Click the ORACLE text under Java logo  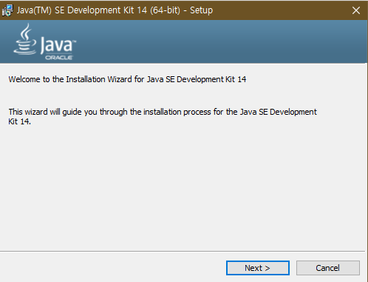tap(59, 58)
